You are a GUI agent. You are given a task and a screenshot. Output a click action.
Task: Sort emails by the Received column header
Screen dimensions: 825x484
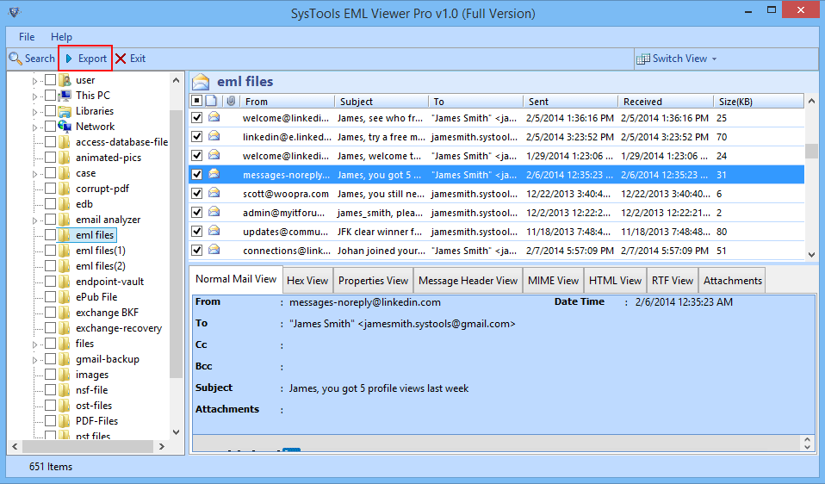click(666, 102)
